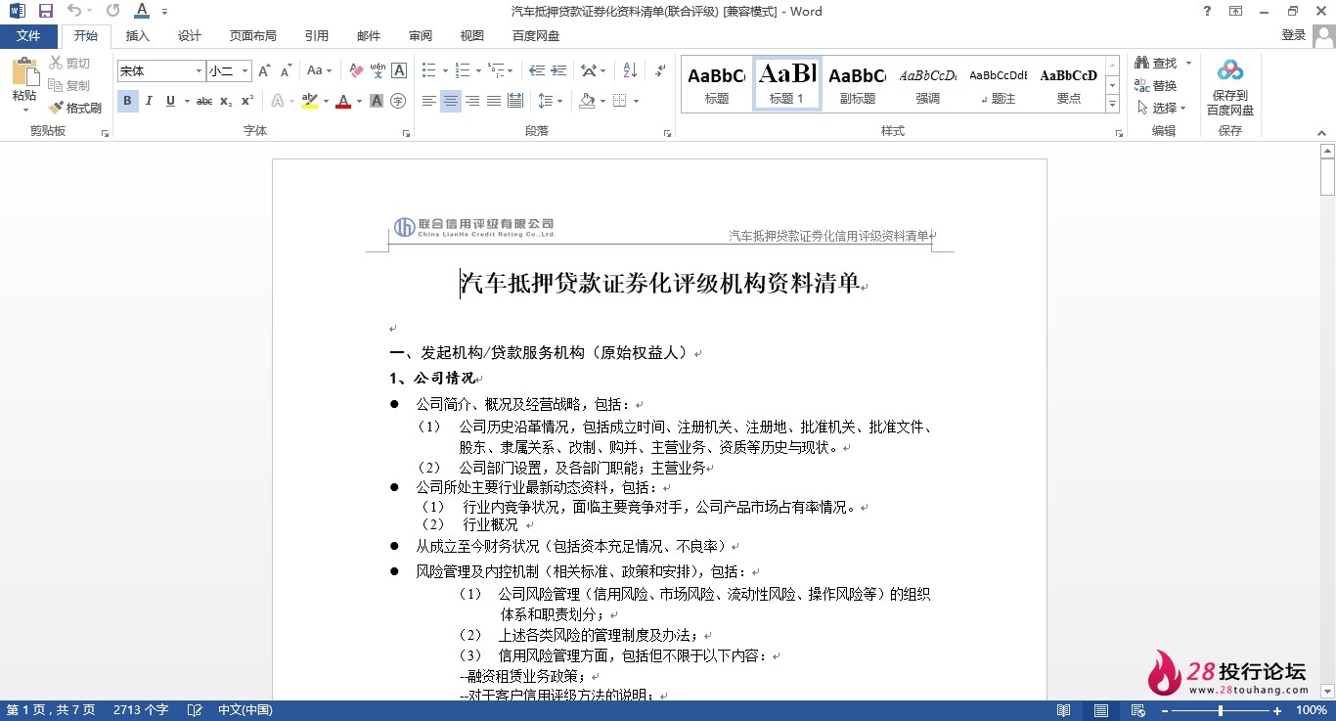Toggle Bold (B) formatting
Image resolution: width=1336 pixels, height=721 pixels.
(x=127, y=101)
